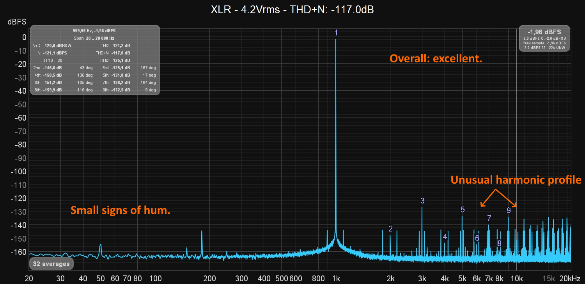Screen dimensions: 585x284
Task: Click the HHD value "-125,1 dB"
Action: pos(121,60)
